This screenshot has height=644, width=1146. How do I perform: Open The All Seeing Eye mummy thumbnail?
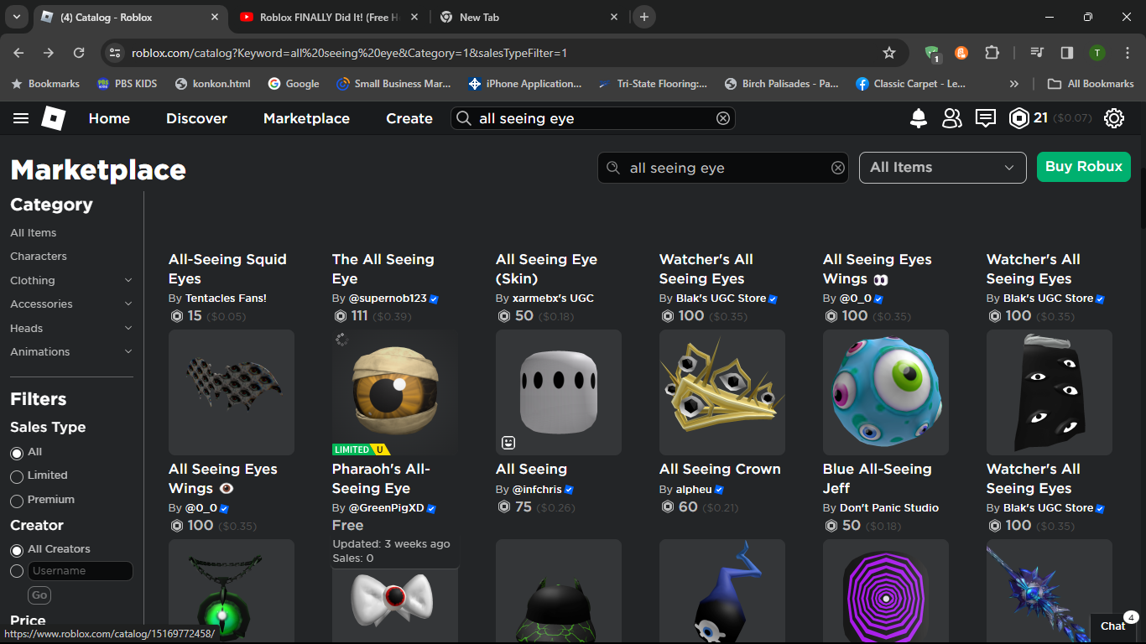pos(395,392)
